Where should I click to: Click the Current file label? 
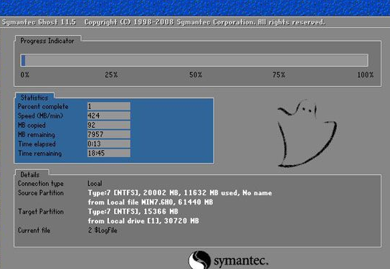pos(34,230)
